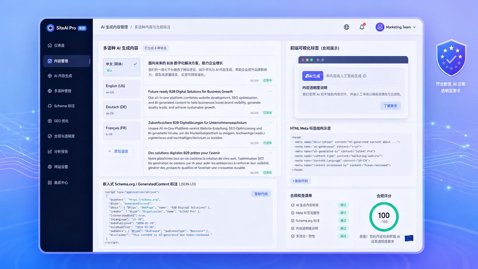Click the SiteAI Pro logo icon
478x269 pixels.
tap(50, 28)
